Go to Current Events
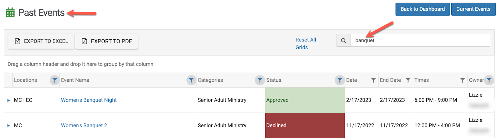This screenshot has width=498, height=138. (473, 9)
